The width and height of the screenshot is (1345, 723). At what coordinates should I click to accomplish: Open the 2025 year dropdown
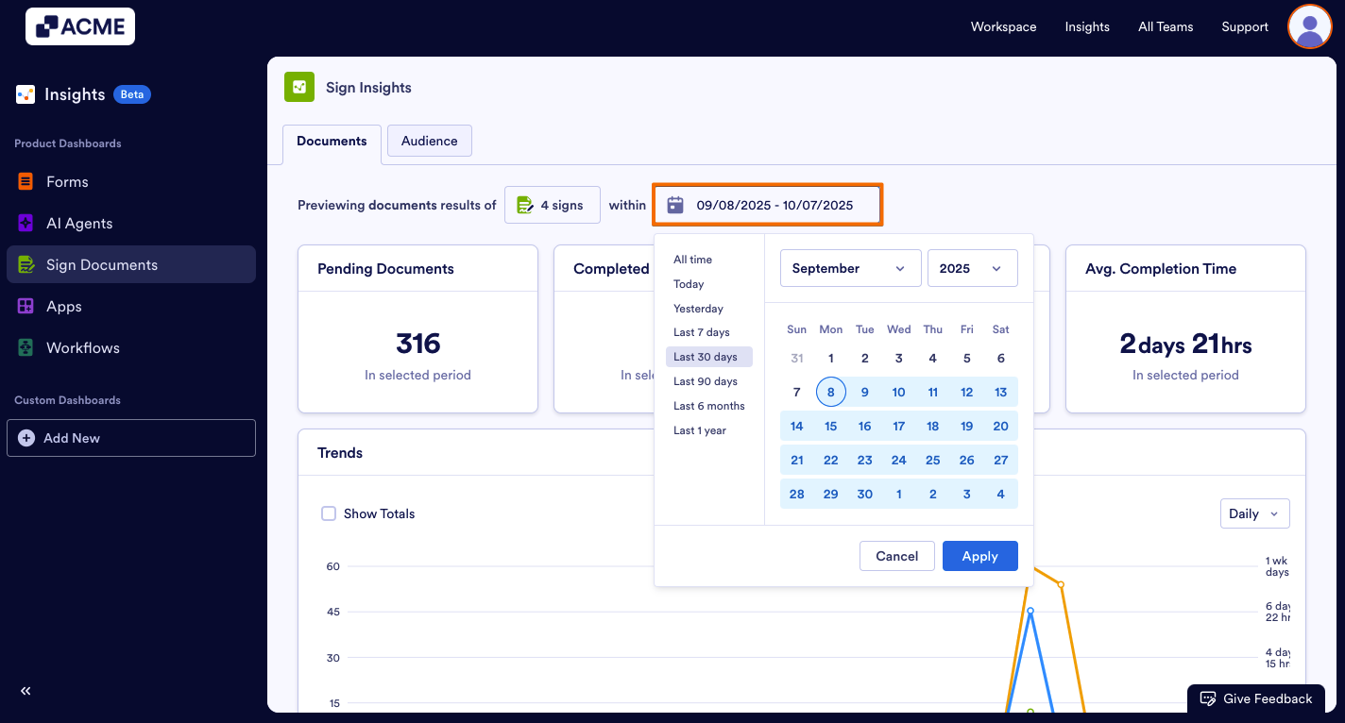[972, 268]
